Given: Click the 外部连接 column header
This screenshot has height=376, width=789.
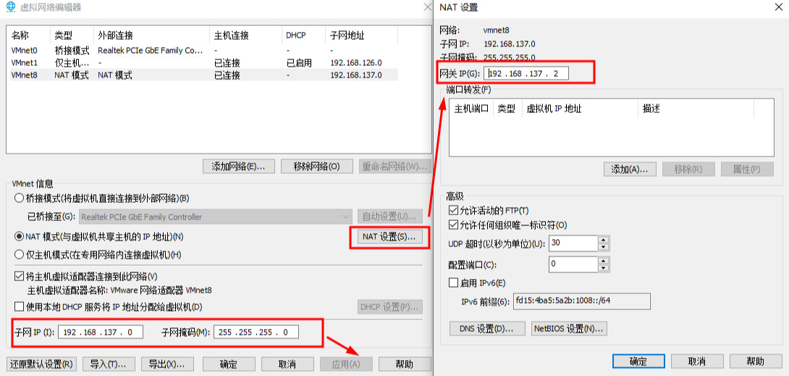Looking at the screenshot, I should (152, 35).
